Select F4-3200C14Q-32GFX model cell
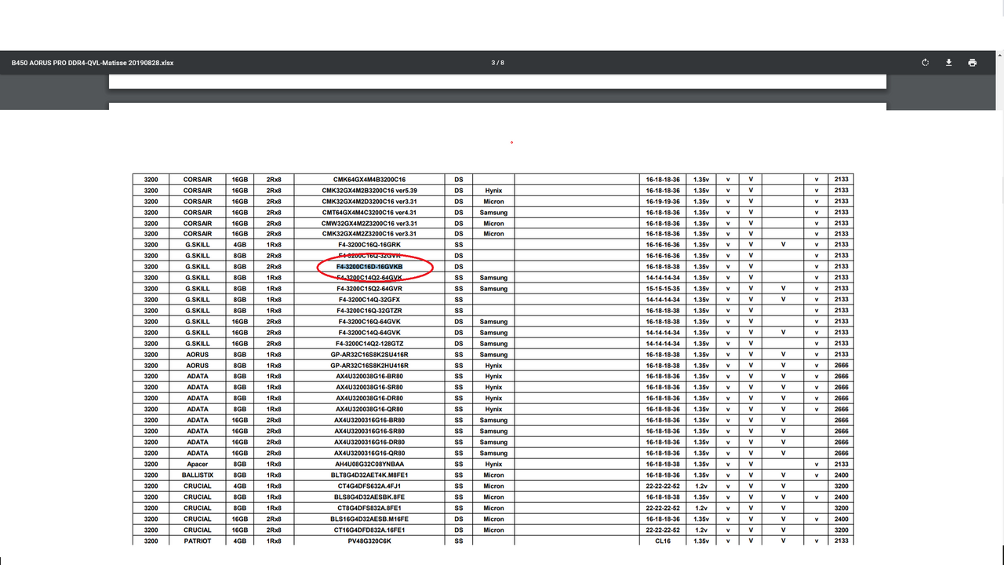 [369, 300]
